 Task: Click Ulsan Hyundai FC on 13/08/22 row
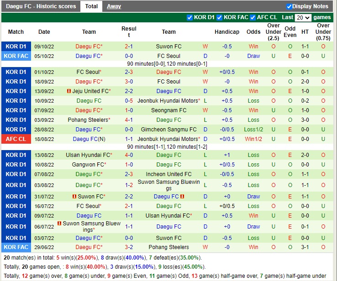click(x=88, y=155)
